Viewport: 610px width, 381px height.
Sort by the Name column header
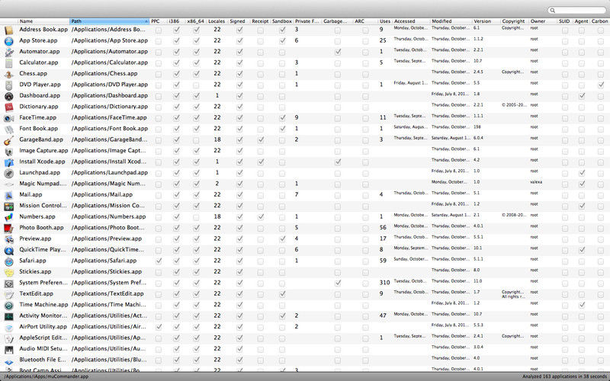click(26, 21)
